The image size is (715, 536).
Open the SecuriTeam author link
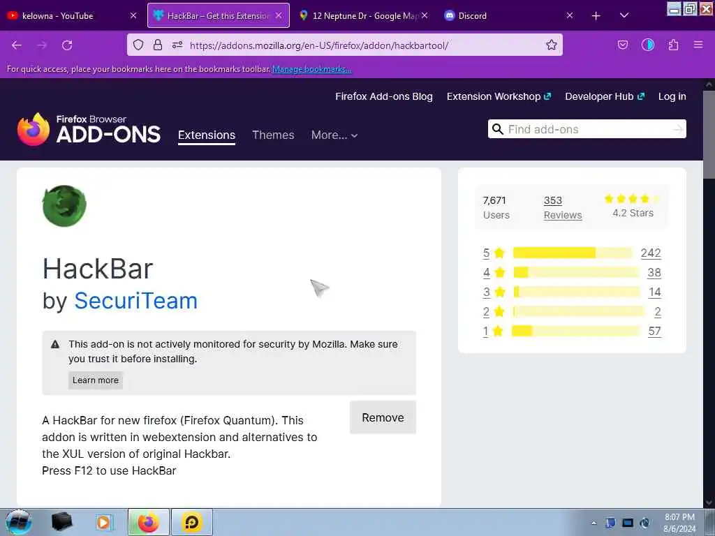click(136, 301)
